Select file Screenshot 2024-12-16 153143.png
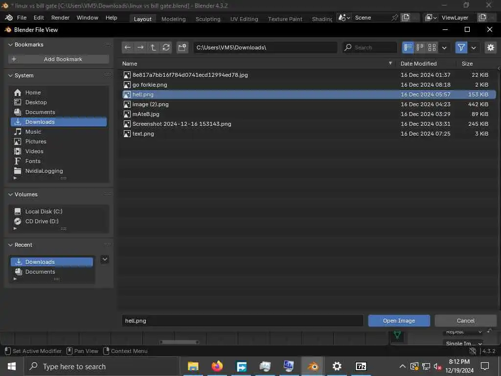This screenshot has width=501, height=376. [309, 124]
